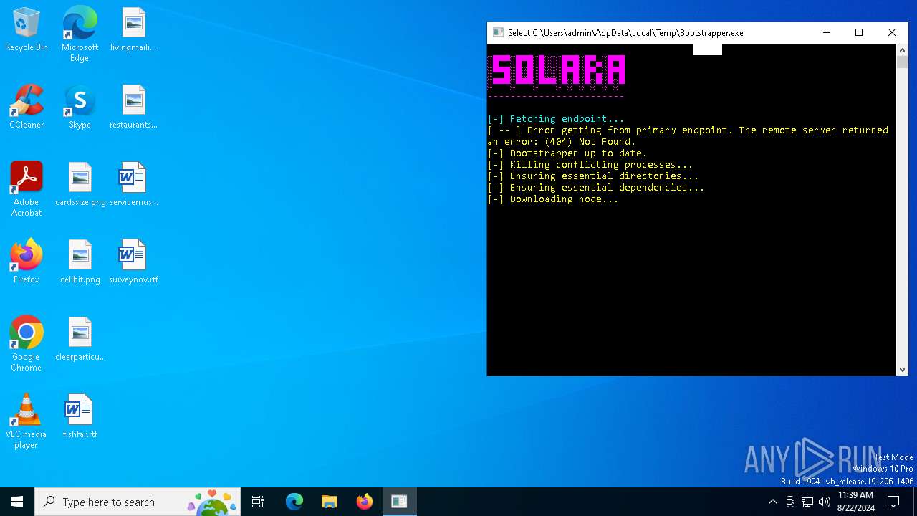
Task: Click 'Ensuring essential directories...' console line
Action: click(x=593, y=176)
